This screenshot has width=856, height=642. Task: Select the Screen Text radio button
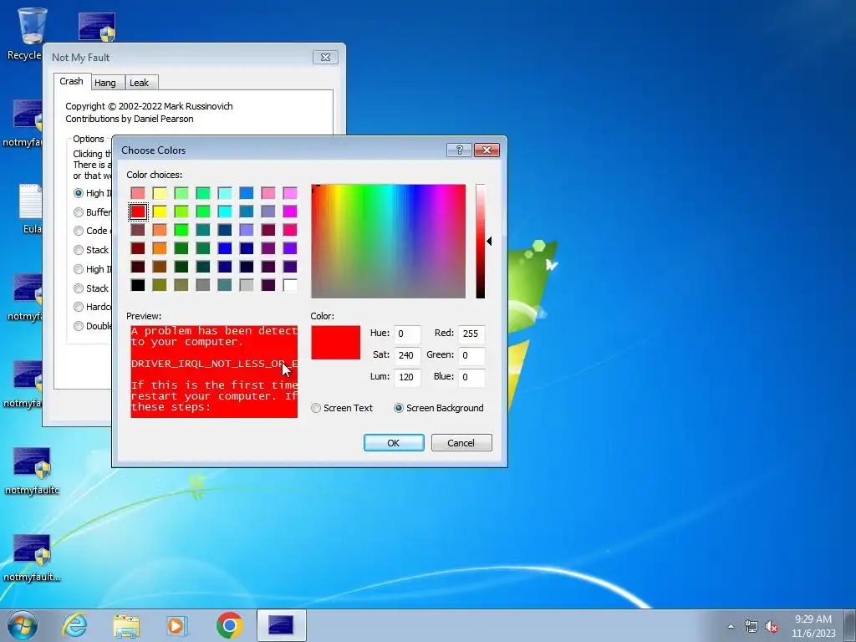pyautogui.click(x=342, y=408)
